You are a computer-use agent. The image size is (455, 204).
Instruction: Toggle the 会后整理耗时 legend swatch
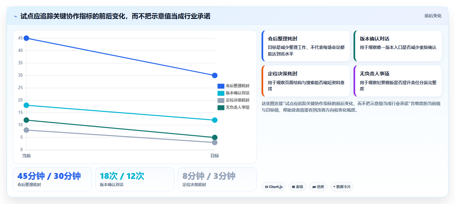click(x=221, y=86)
